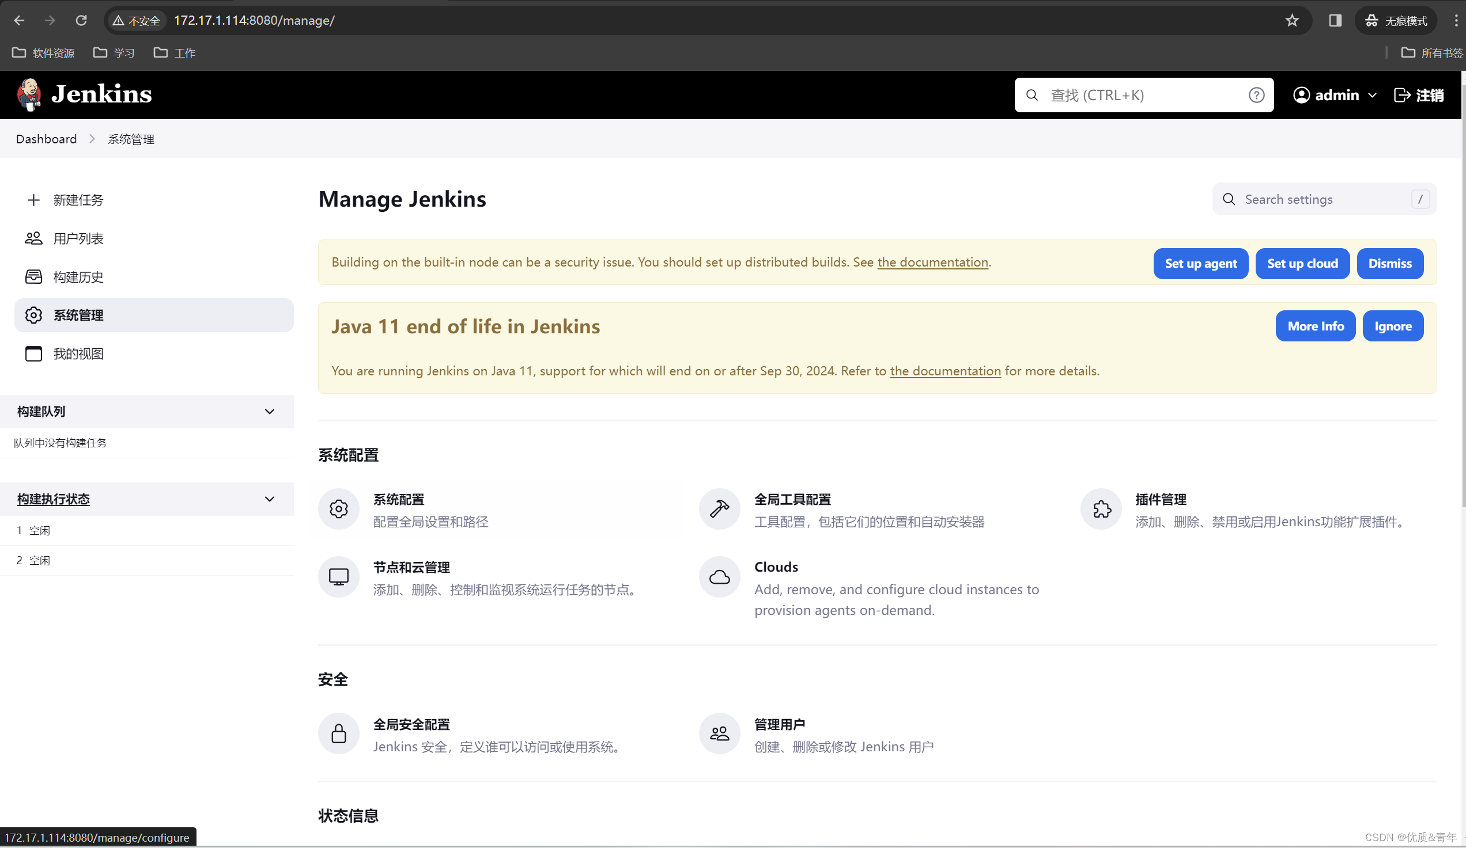Reload the page with refresh icon

click(x=81, y=20)
